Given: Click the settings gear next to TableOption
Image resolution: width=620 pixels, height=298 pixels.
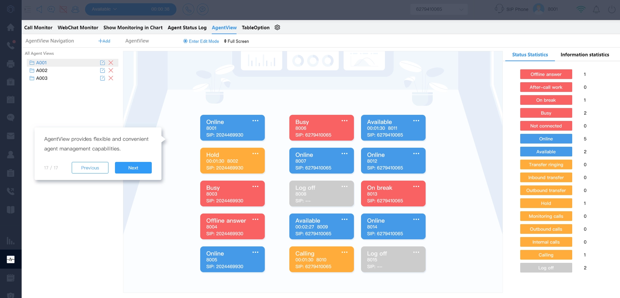Looking at the screenshot, I should pos(277,27).
